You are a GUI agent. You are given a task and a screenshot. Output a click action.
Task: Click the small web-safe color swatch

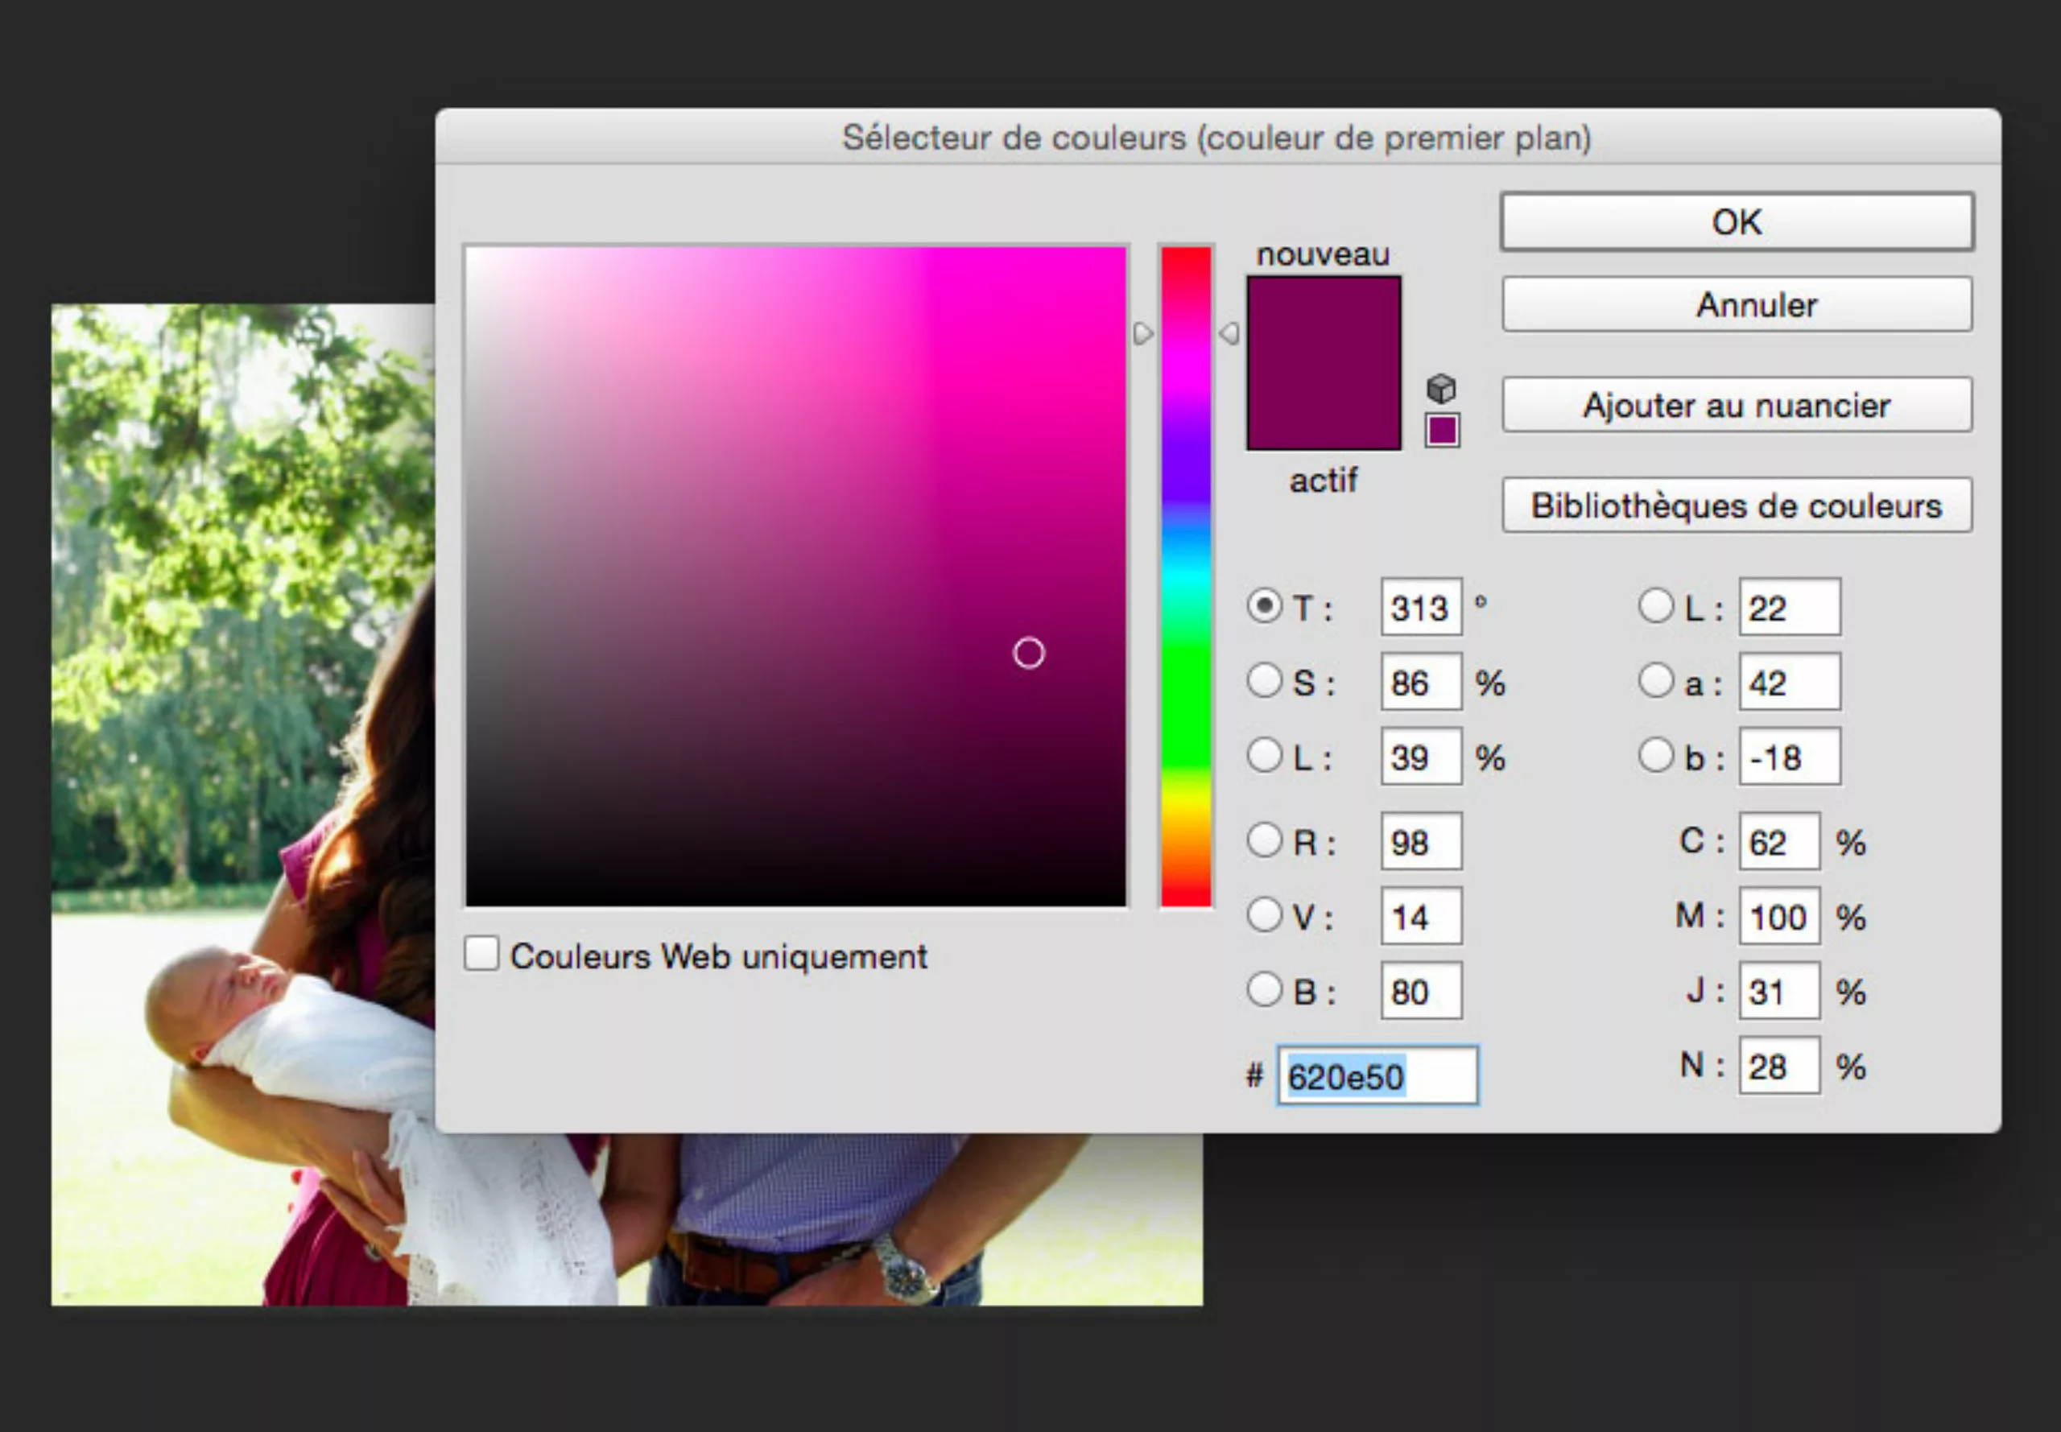click(x=1442, y=430)
